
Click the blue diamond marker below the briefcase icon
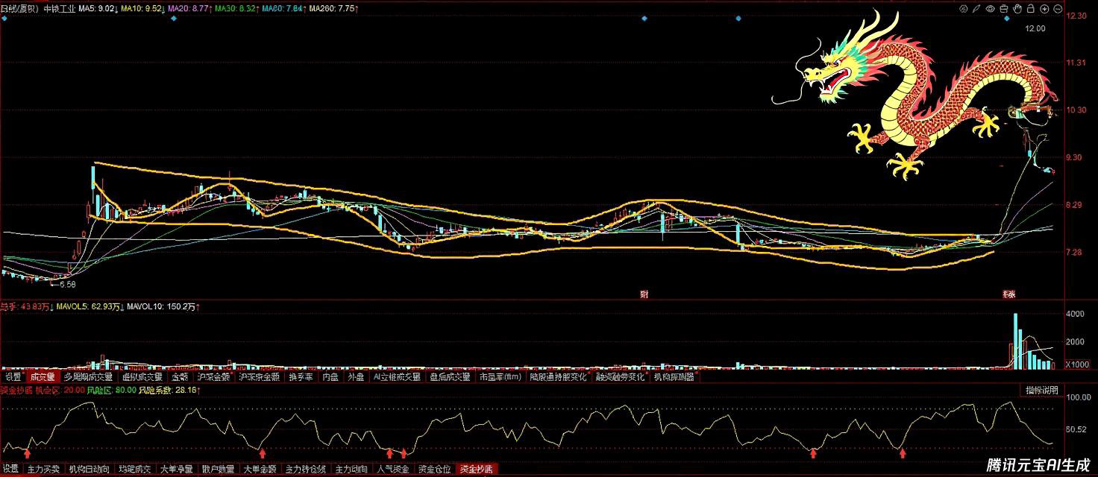click(1007, 19)
